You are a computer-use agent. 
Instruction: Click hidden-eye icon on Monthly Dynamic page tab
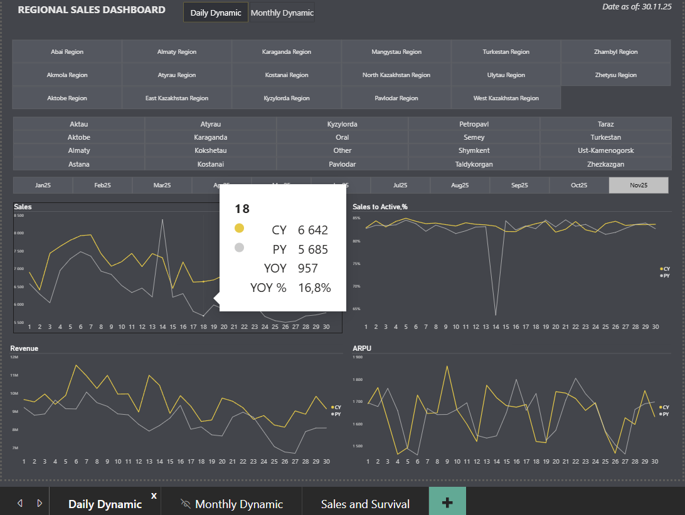point(185,504)
